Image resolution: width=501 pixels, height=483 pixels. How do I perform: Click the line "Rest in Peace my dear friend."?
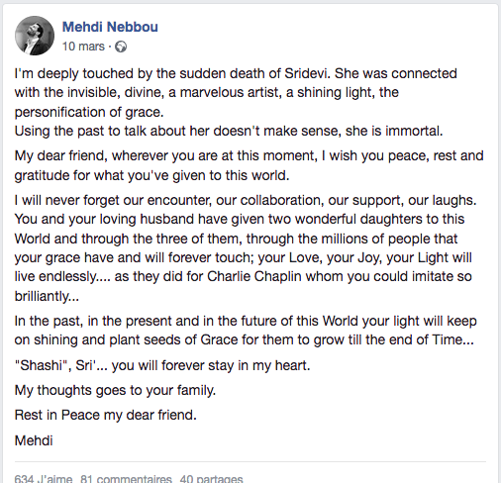(x=106, y=415)
